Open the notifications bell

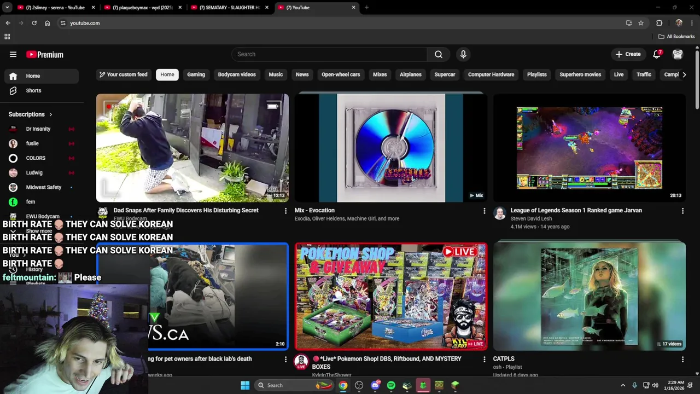click(657, 54)
